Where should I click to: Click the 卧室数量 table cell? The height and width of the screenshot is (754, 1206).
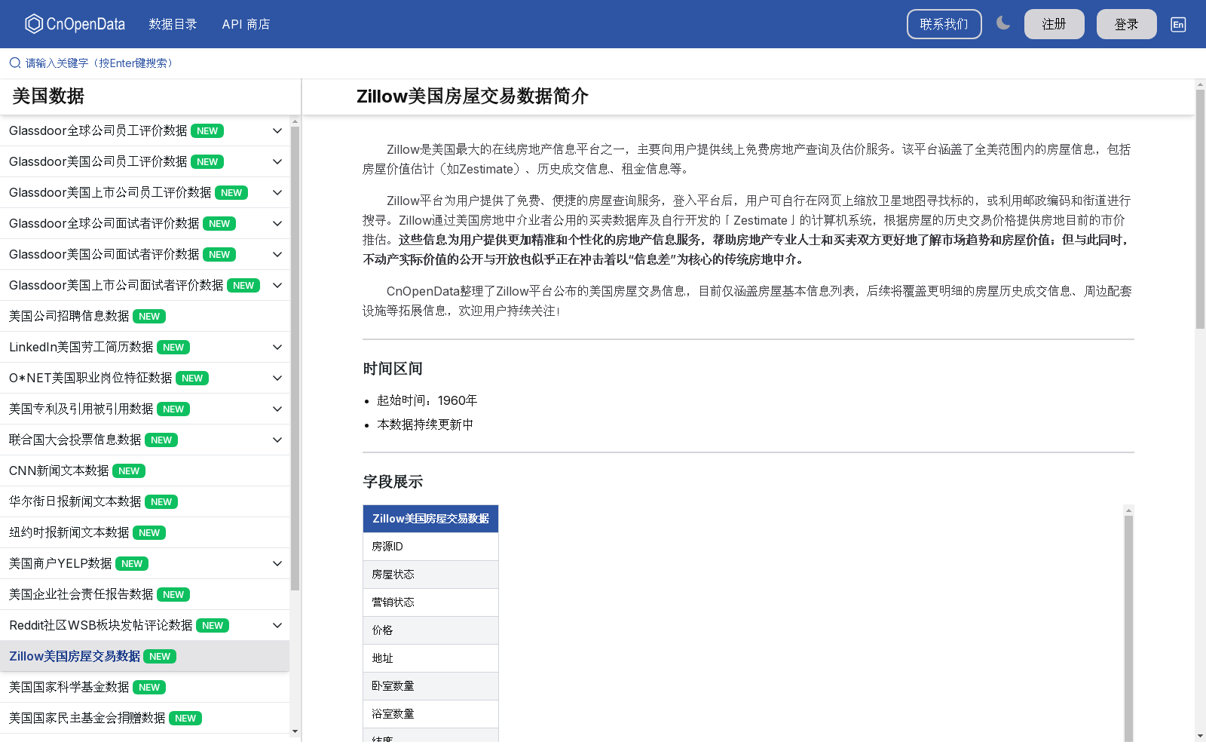[x=430, y=686]
